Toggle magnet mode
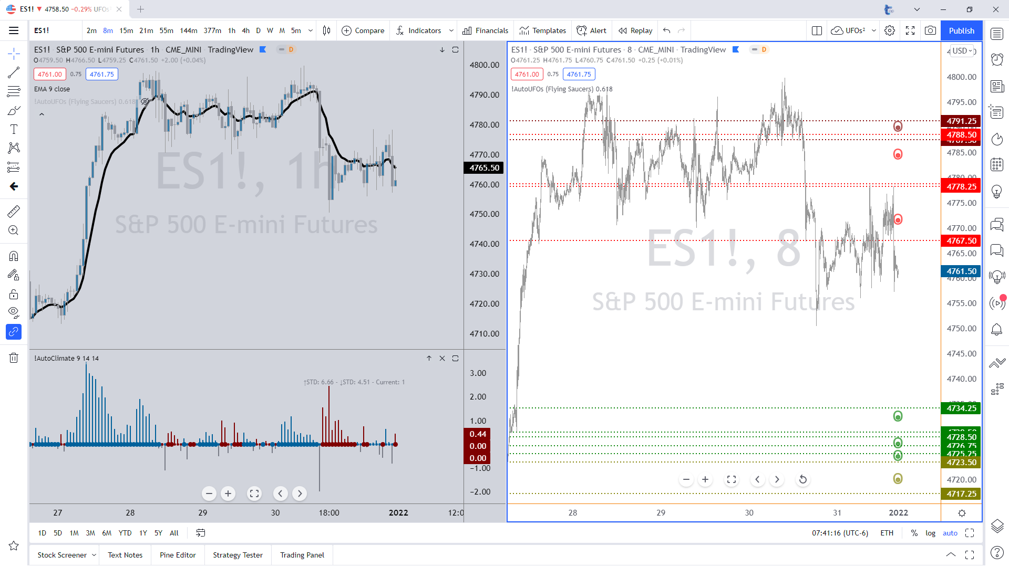 tap(14, 256)
